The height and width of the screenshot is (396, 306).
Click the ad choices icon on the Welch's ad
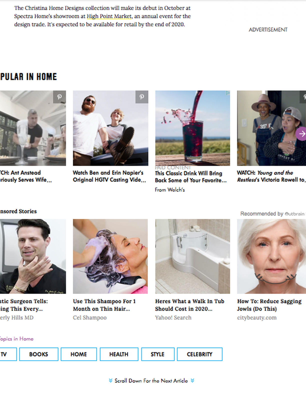tap(228, 93)
